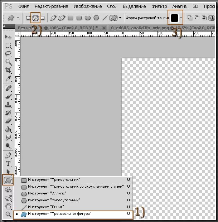Select the Eyedropper tool
The height and width of the screenshot is (222, 218).
(x=8, y=78)
